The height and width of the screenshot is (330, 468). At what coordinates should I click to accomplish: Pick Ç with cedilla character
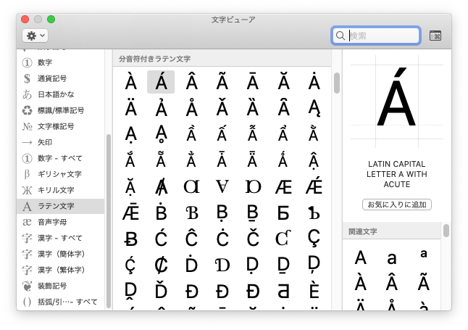[314, 238]
